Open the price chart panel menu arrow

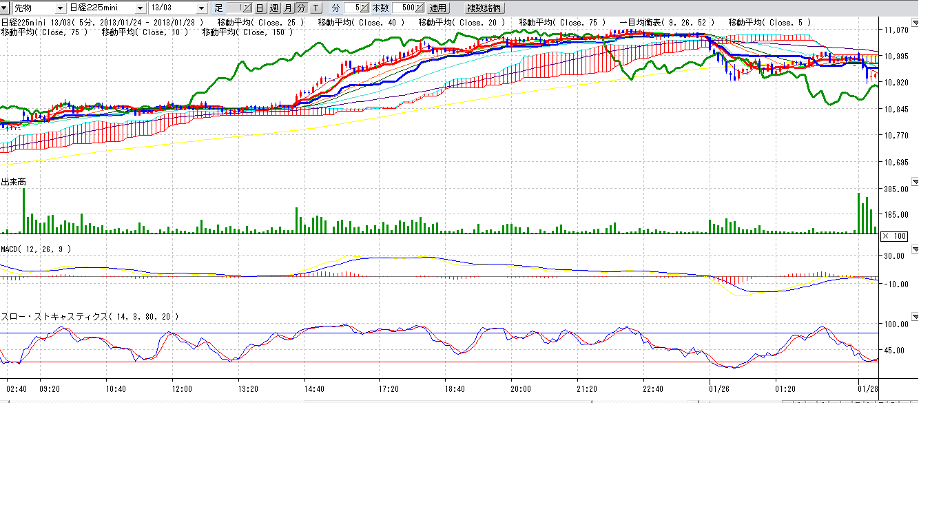(915, 23)
